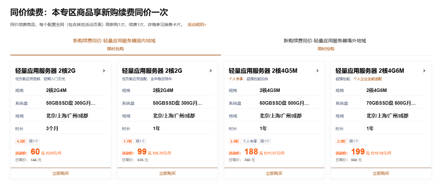
Task: Click 立即购买 on the 60元 server card
Action: click(x=61, y=173)
